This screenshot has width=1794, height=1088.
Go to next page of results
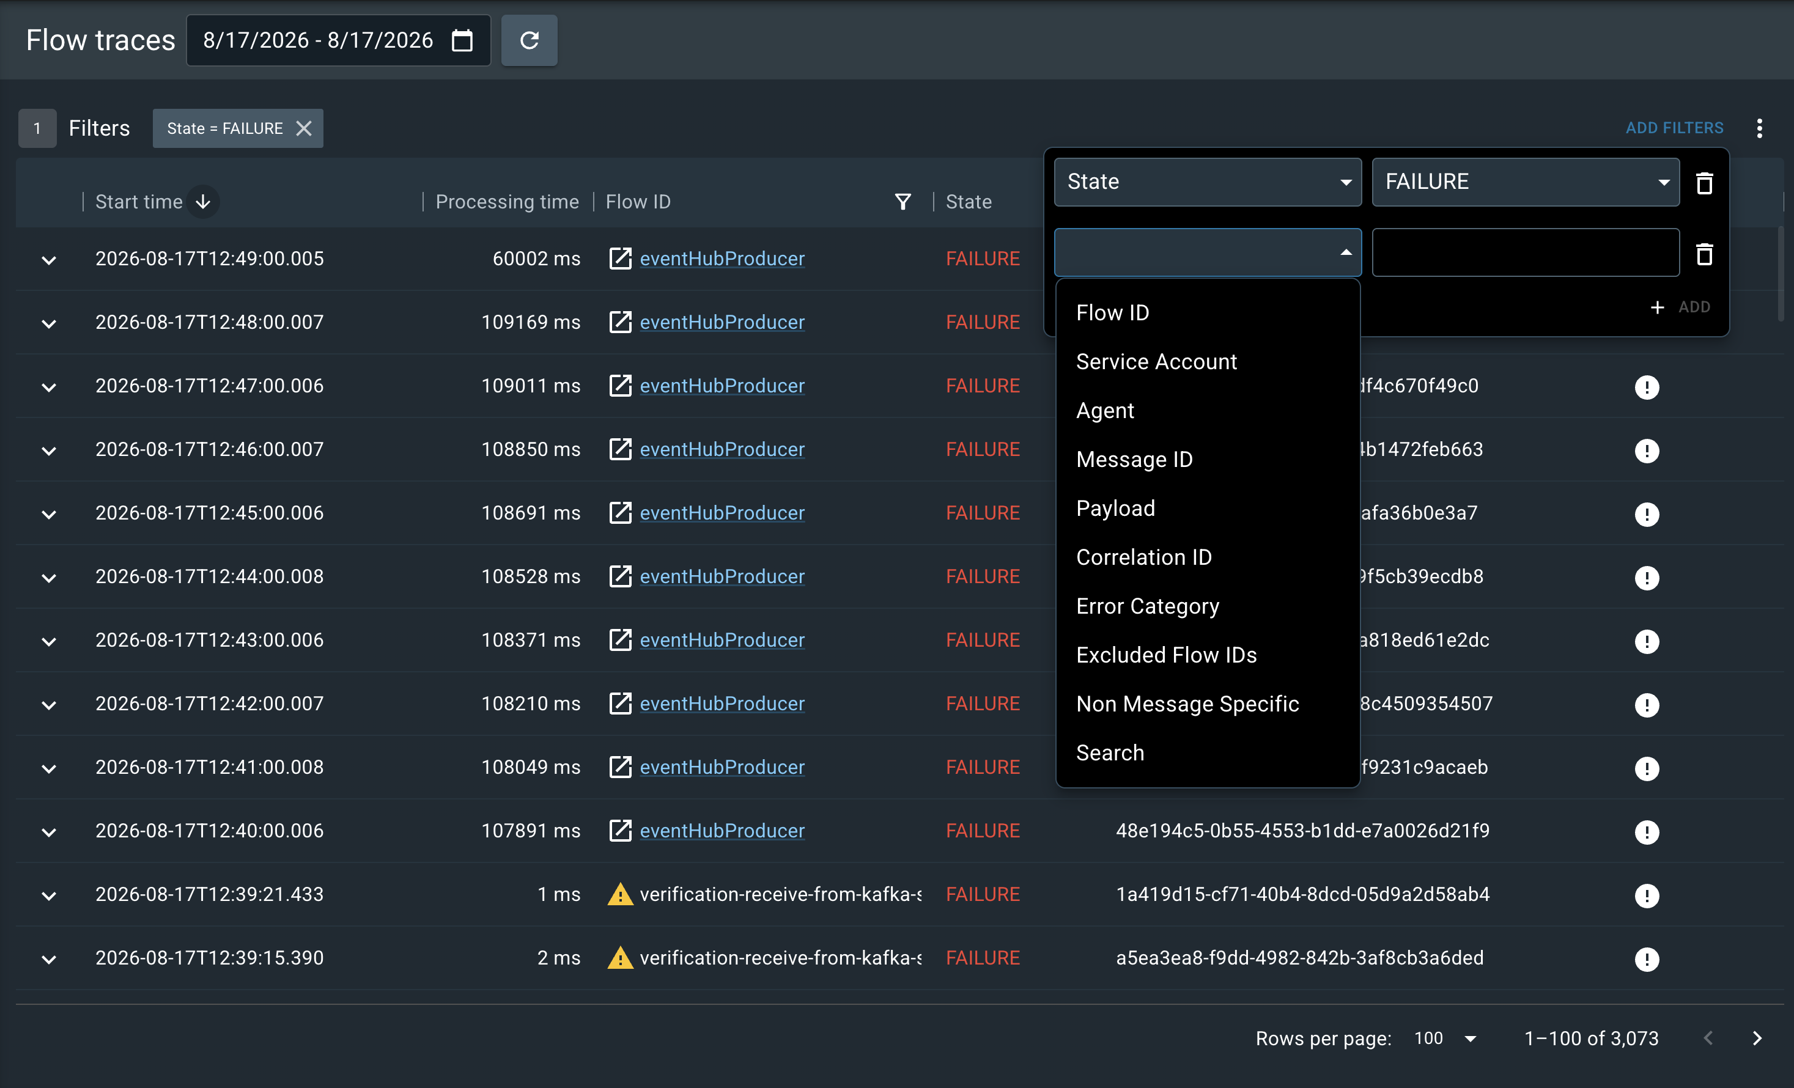1757,1038
